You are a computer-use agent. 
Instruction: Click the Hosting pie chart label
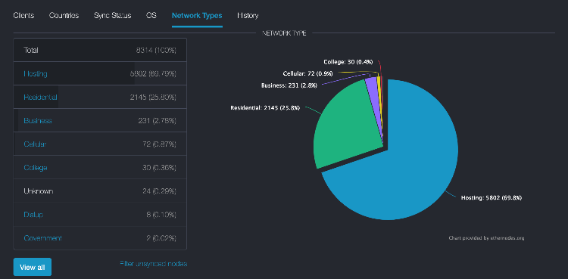point(492,198)
